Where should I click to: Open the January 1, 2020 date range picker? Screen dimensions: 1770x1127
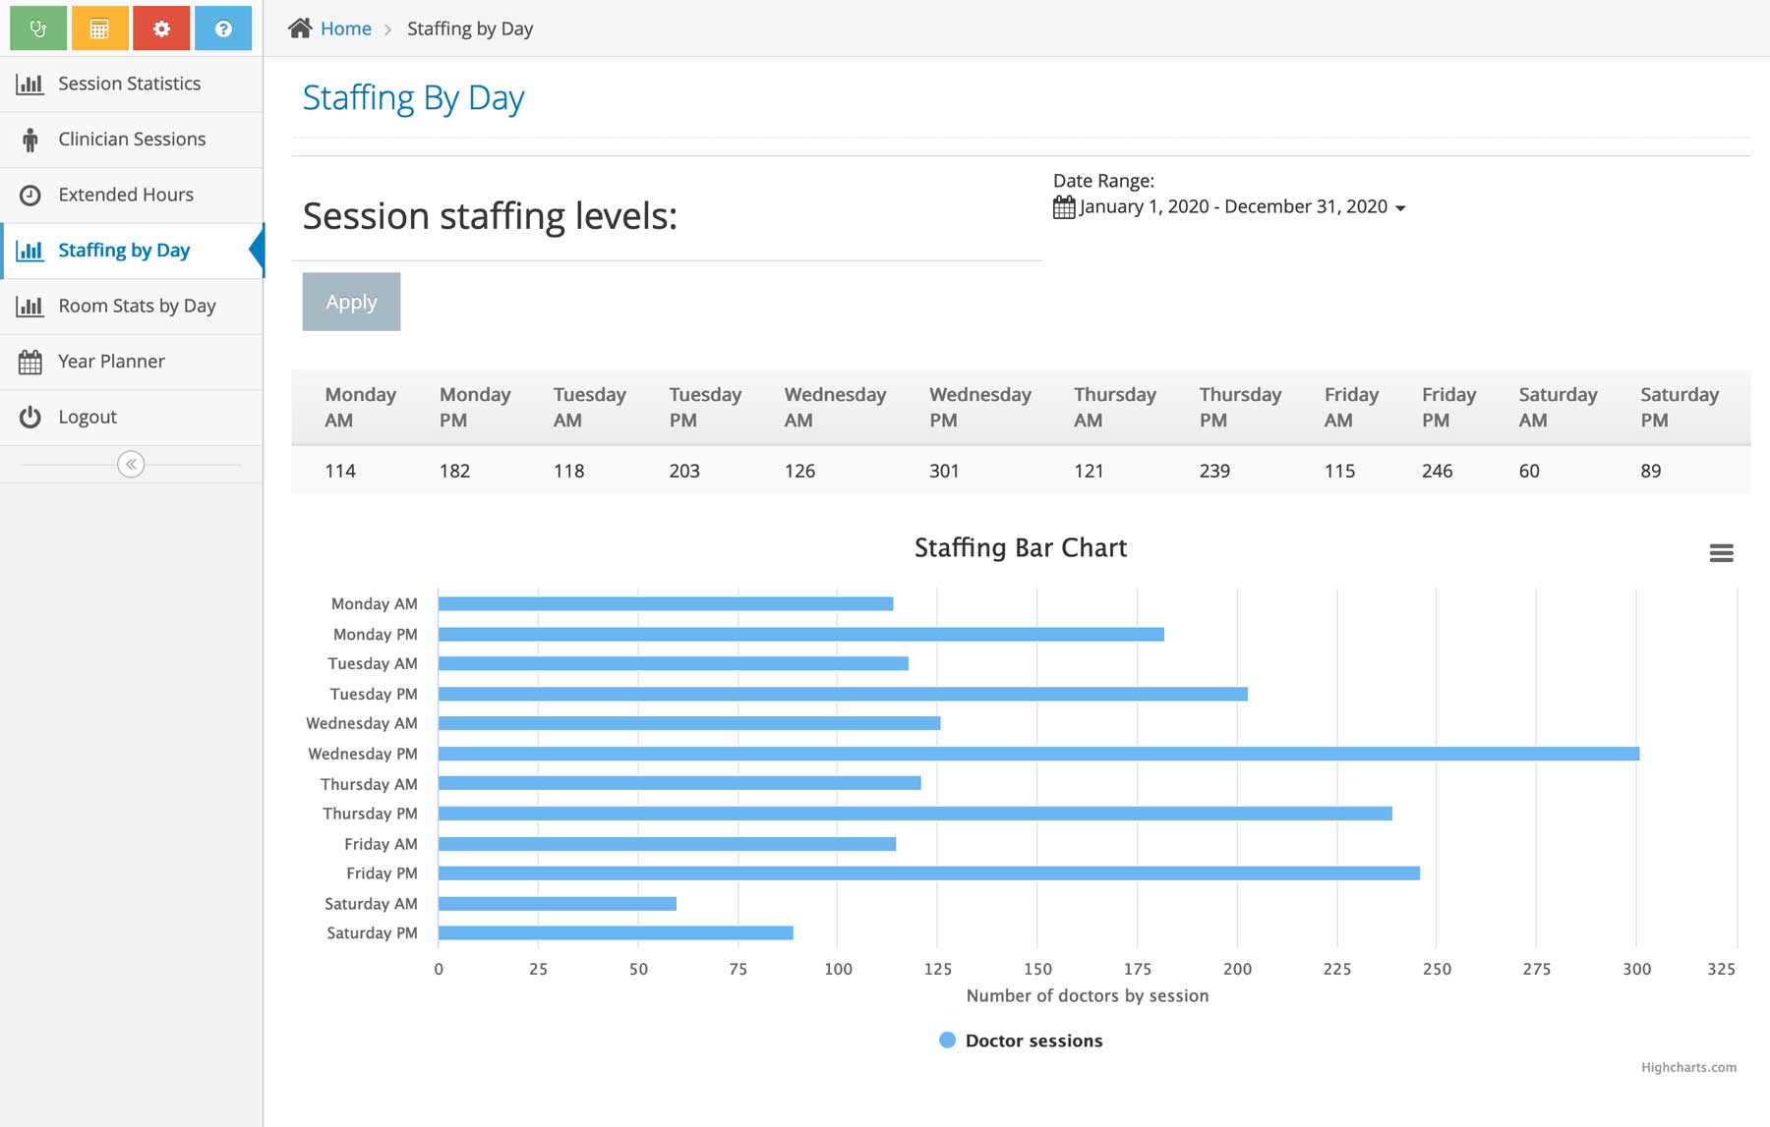1233,207
